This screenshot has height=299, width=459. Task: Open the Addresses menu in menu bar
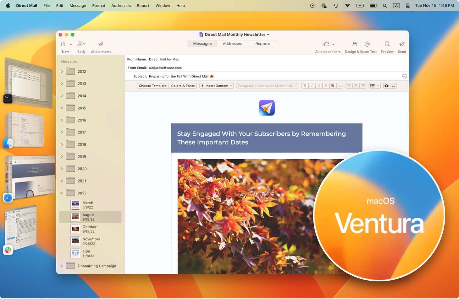click(121, 6)
